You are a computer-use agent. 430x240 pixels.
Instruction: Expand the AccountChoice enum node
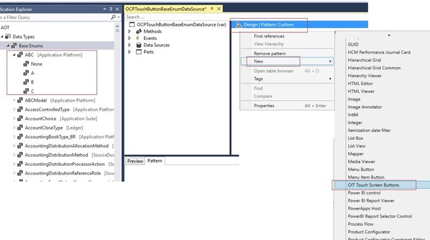[14, 118]
